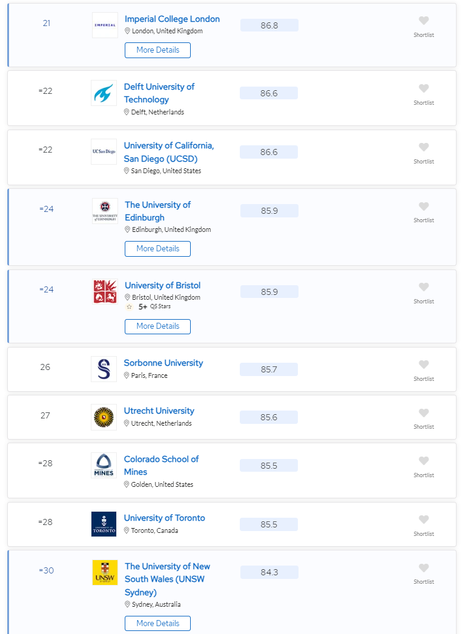Click Utrecht University shortlist heart icon
The height and width of the screenshot is (634, 462).
pos(424,413)
